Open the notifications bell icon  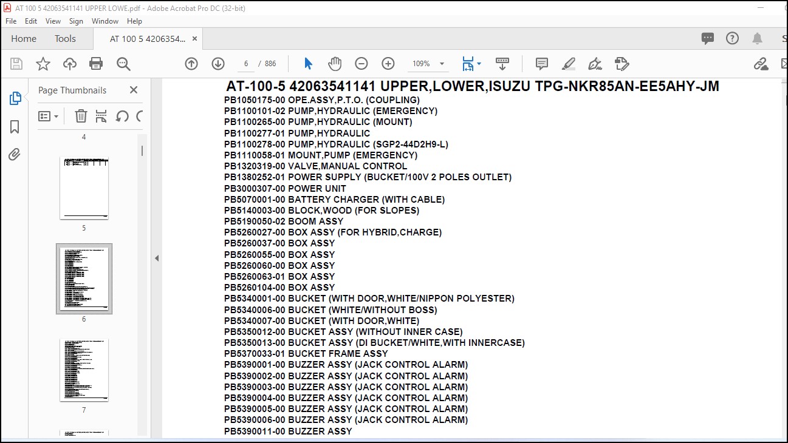tap(757, 38)
